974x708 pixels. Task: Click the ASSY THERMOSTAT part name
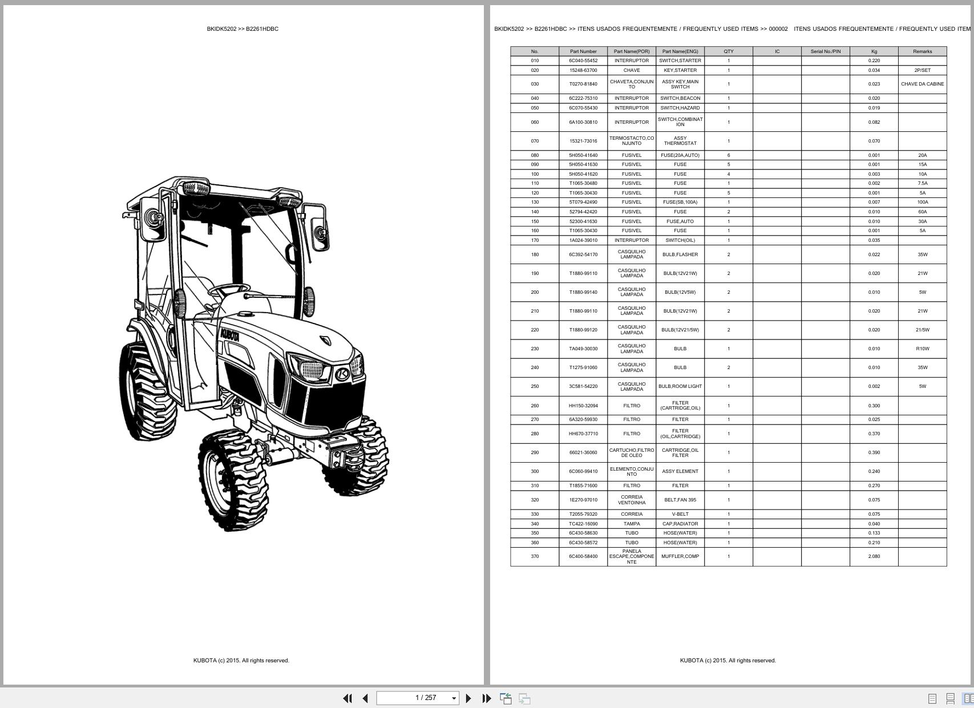click(680, 141)
